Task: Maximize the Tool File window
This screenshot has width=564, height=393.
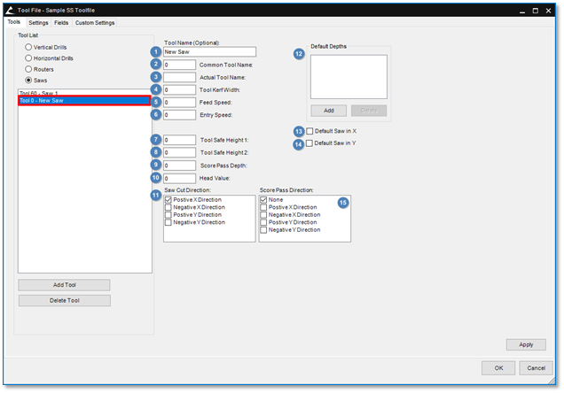Action: (536, 11)
